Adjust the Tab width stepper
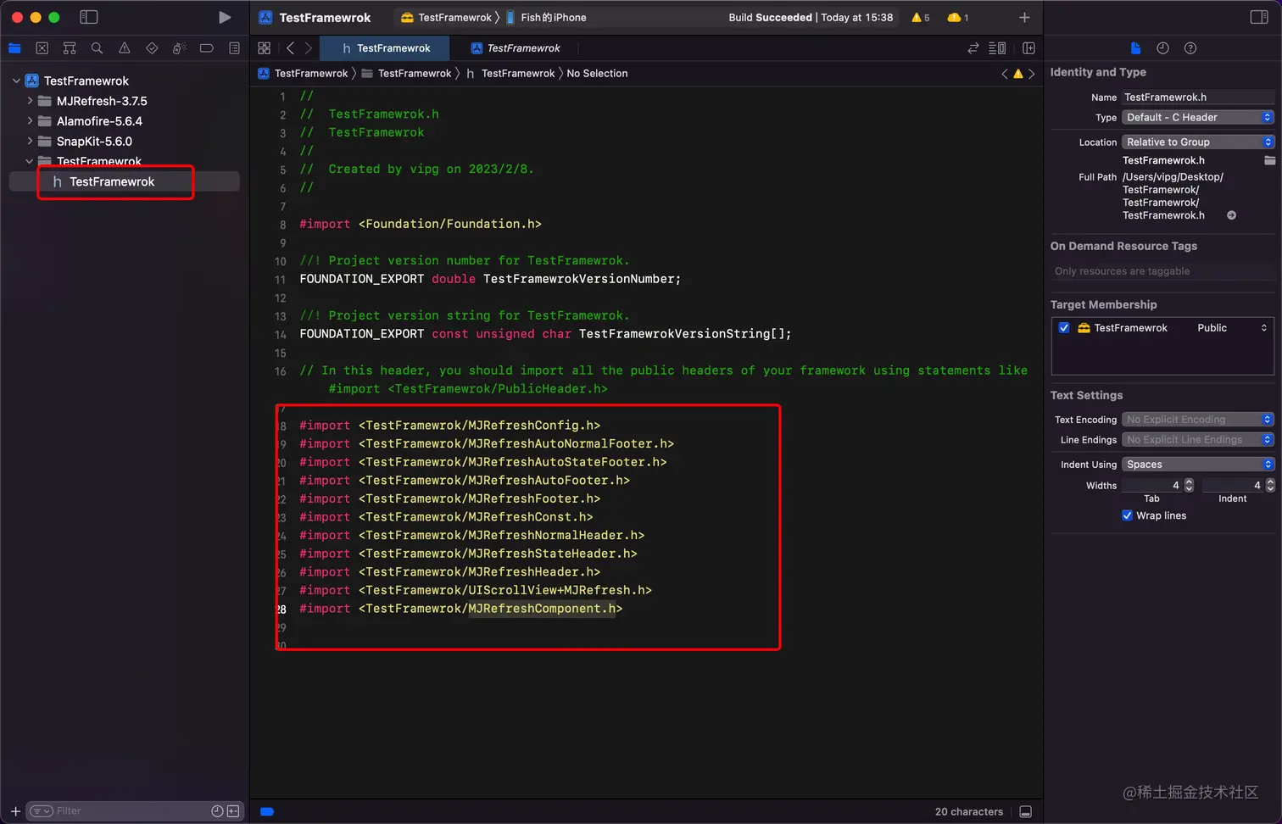The width and height of the screenshot is (1282, 824). [1189, 485]
